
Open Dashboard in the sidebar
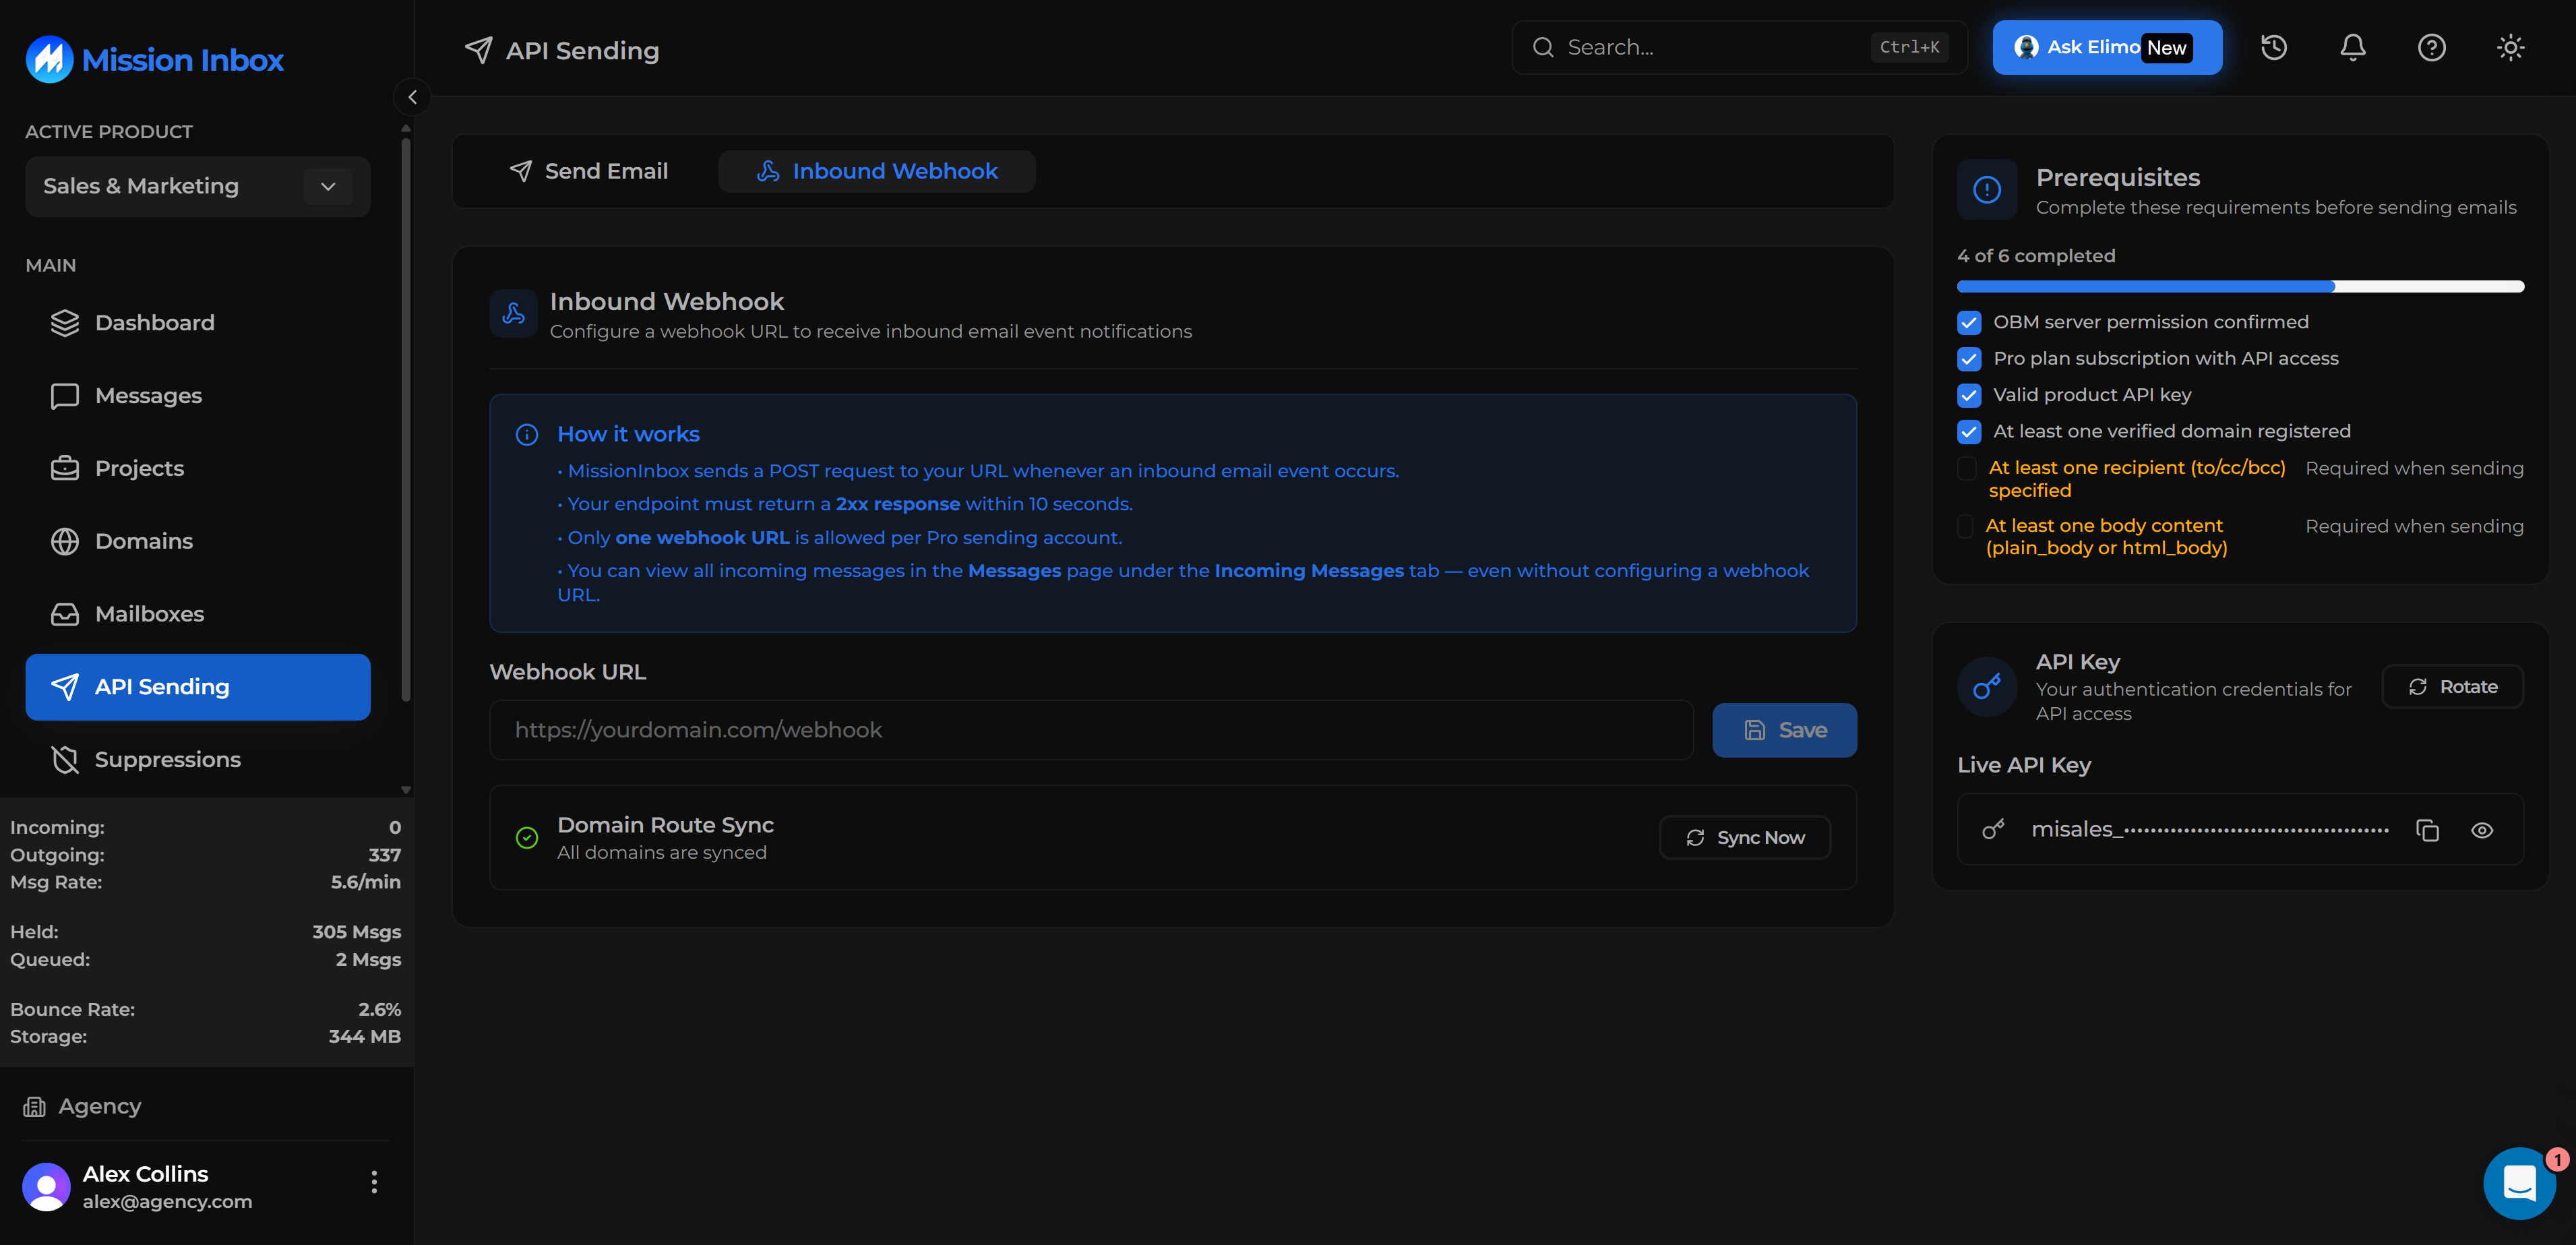(198, 323)
